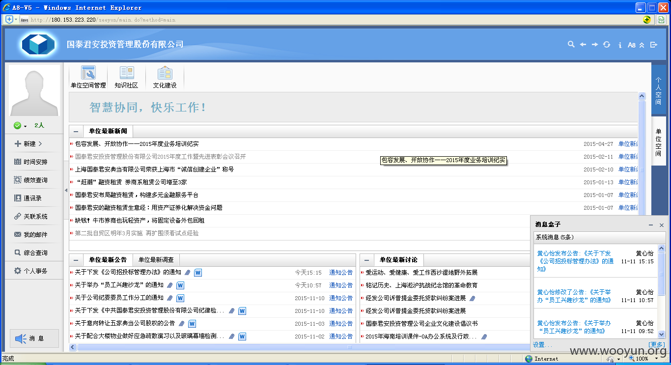The image size is (671, 365).
Task: Collapse the 单位最新公告 section
Action: tap(76, 260)
